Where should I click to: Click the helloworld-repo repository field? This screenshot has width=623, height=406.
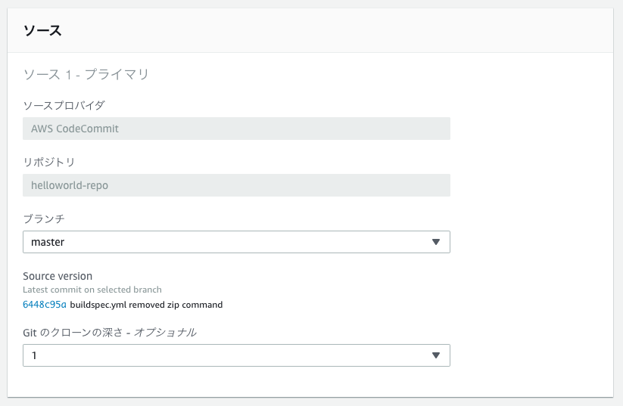coord(236,185)
